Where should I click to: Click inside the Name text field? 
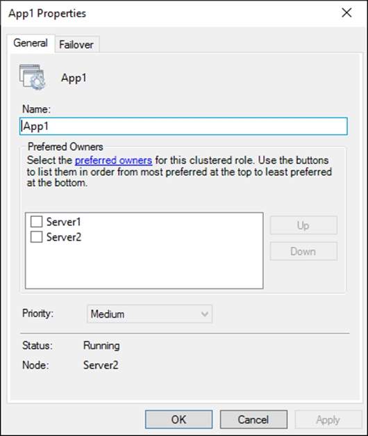click(183, 127)
